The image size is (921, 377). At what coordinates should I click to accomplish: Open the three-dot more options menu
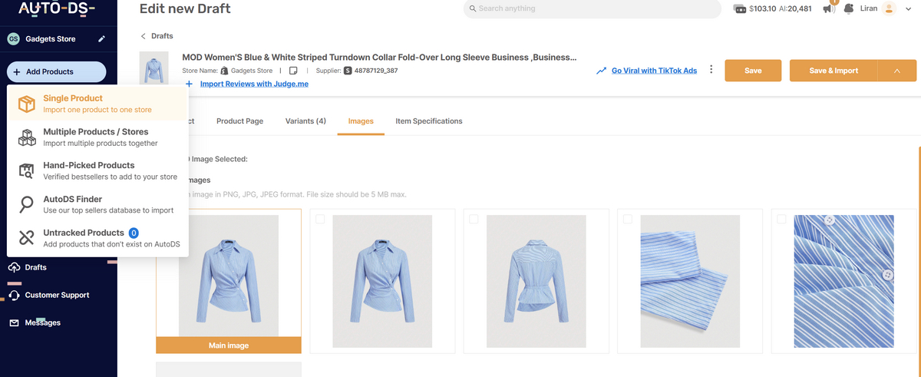click(711, 70)
